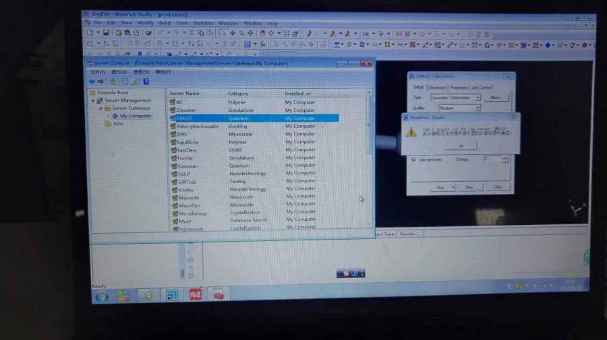Viewport: 607px width, 340px height.
Task: Switch to the Electronic tab
Action: 437,88
